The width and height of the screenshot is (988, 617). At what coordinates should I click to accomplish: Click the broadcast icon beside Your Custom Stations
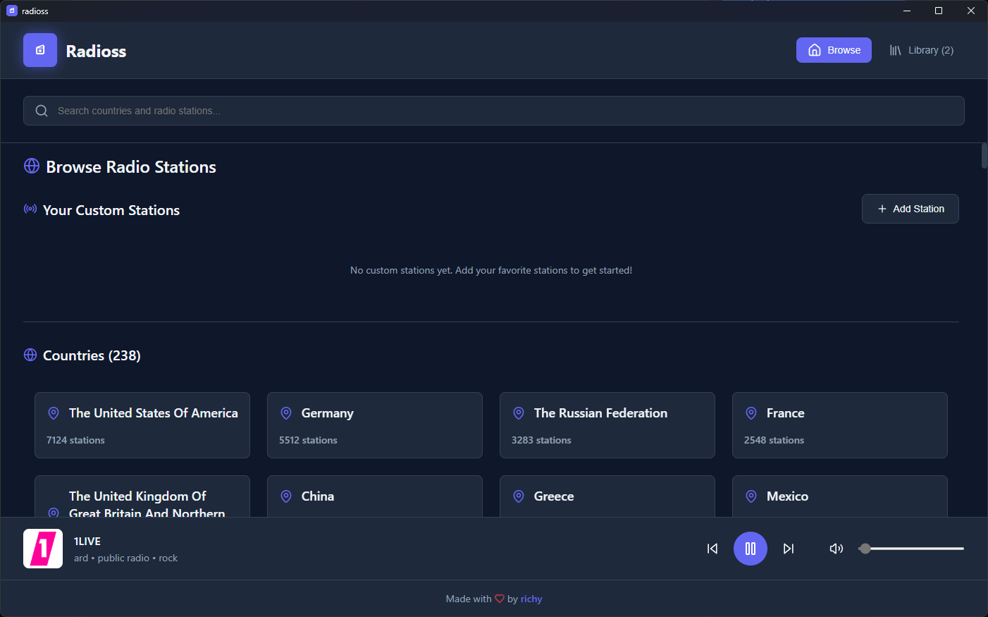[x=30, y=209]
